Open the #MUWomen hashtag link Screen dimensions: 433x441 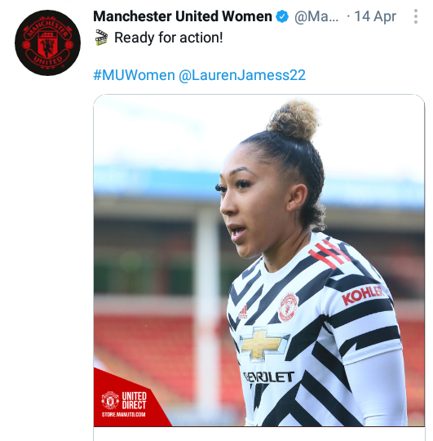134,75
